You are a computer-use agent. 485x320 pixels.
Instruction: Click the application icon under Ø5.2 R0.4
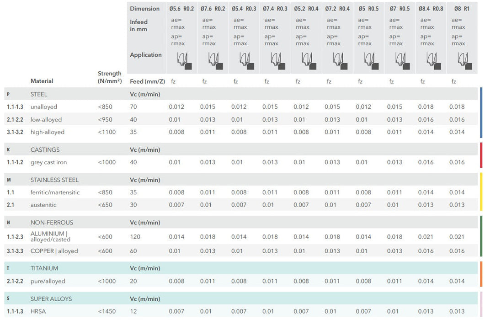tap(309, 61)
